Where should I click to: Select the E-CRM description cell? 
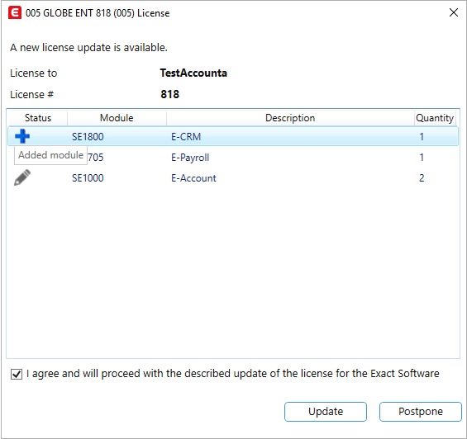pyautogui.click(x=186, y=136)
